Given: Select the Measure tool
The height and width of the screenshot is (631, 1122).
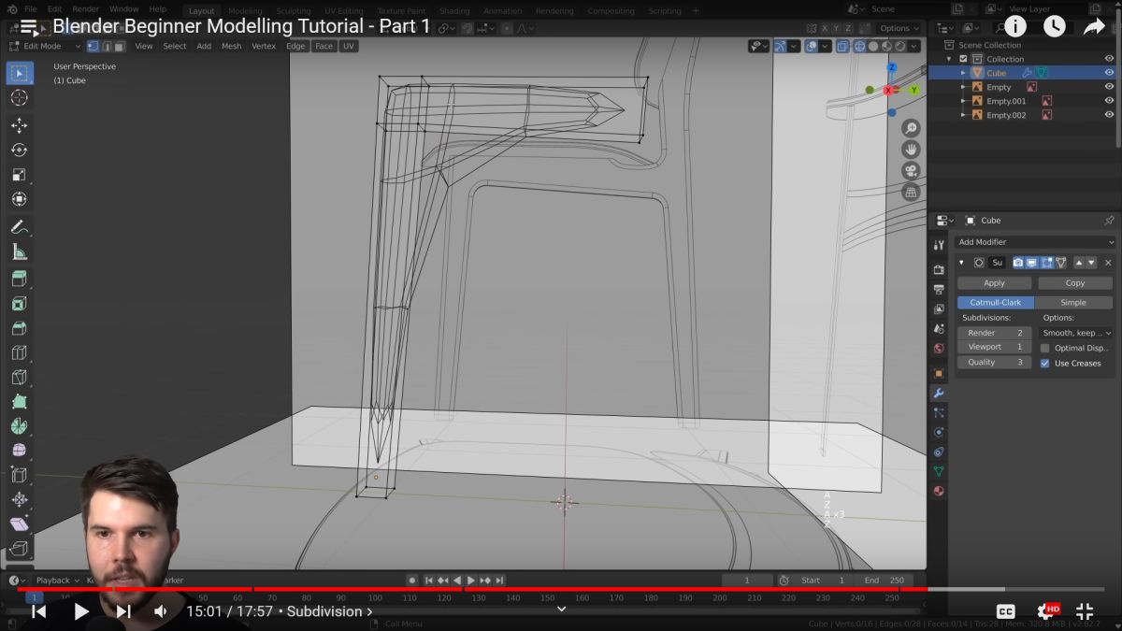Looking at the screenshot, I should [x=20, y=251].
